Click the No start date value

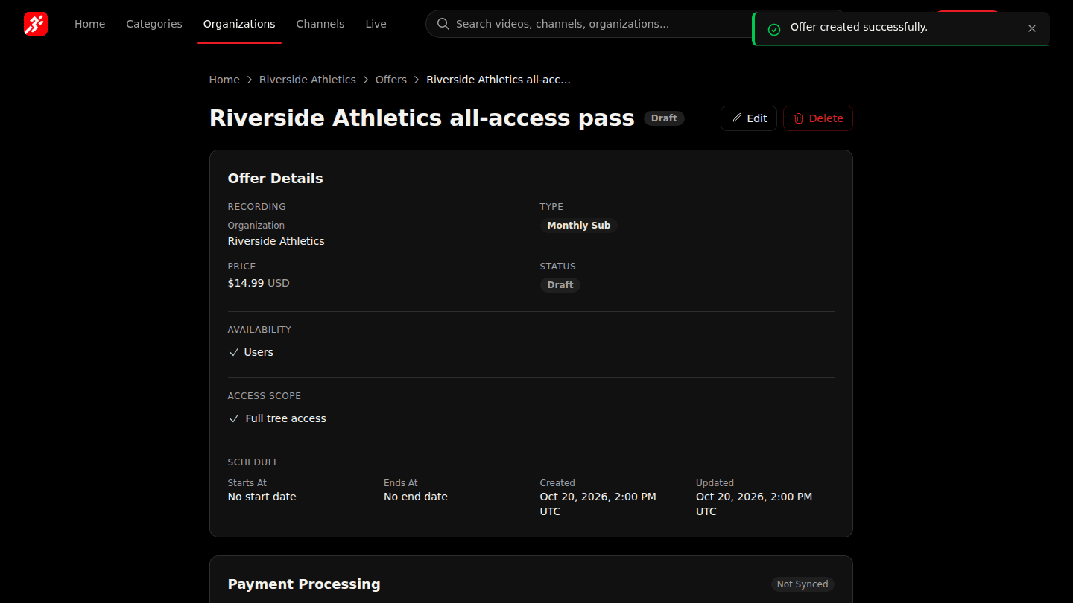(x=262, y=497)
